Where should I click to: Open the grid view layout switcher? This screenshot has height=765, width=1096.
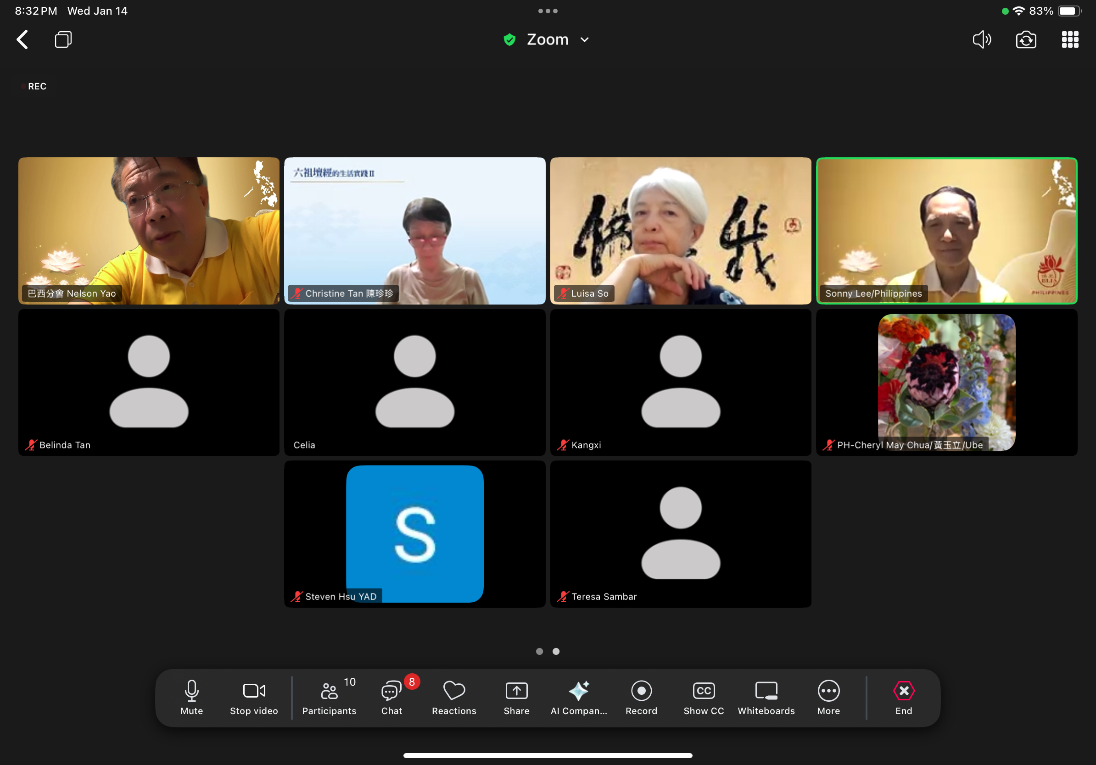[x=1070, y=39]
